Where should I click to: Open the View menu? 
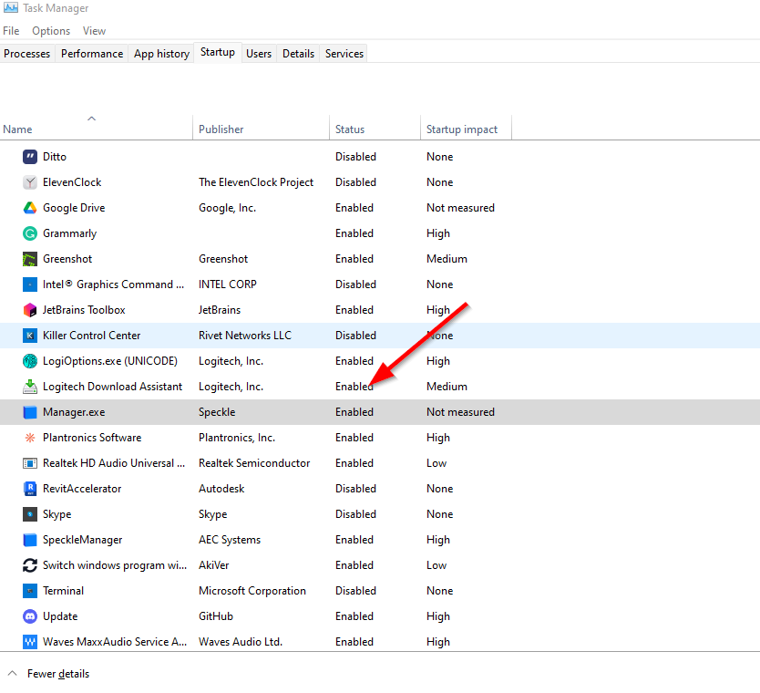(x=94, y=31)
